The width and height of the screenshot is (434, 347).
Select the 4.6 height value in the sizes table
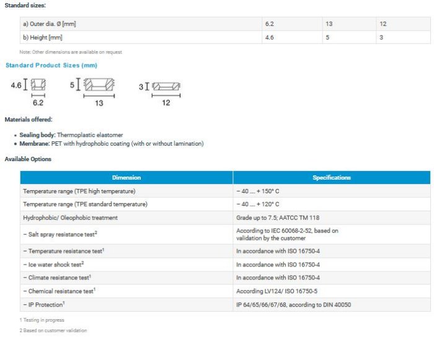coord(270,37)
